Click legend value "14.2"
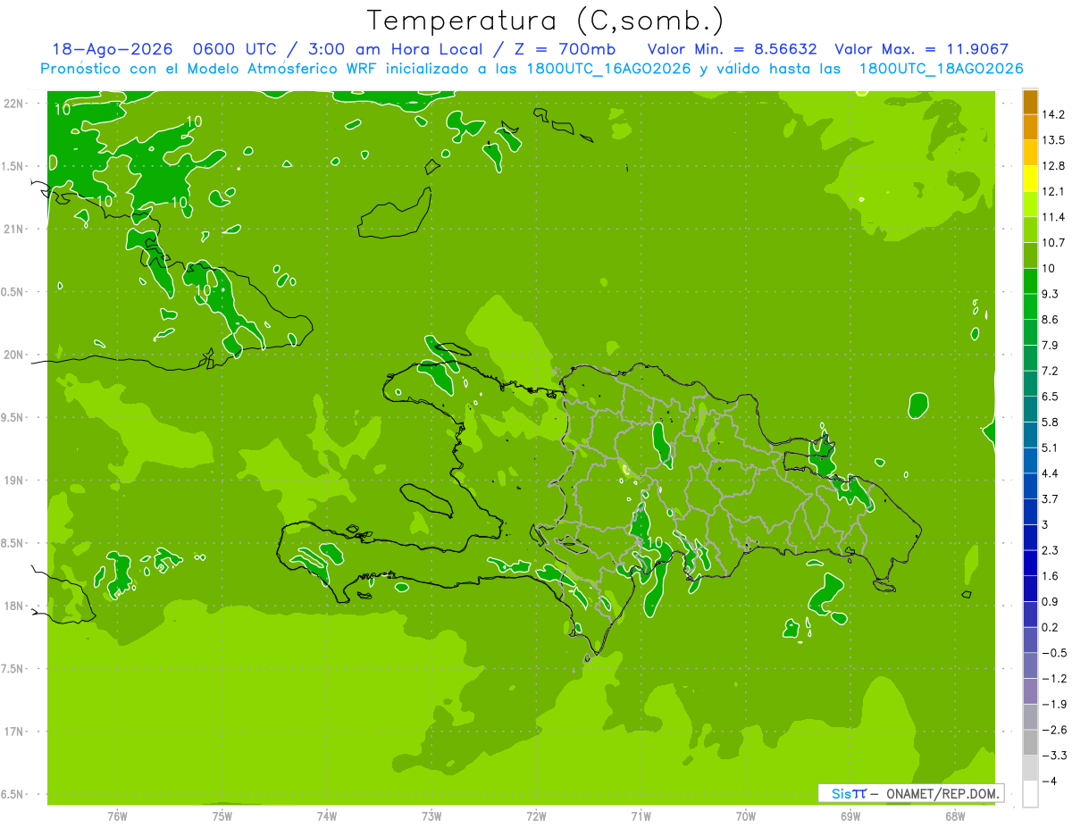This screenshot has height=828, width=1072. [x=1053, y=114]
